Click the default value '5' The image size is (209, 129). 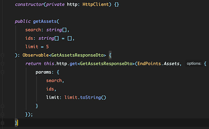(47, 47)
